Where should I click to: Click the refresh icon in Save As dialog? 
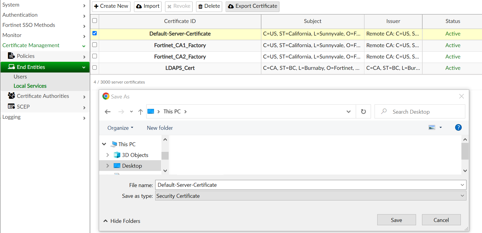[363, 112]
